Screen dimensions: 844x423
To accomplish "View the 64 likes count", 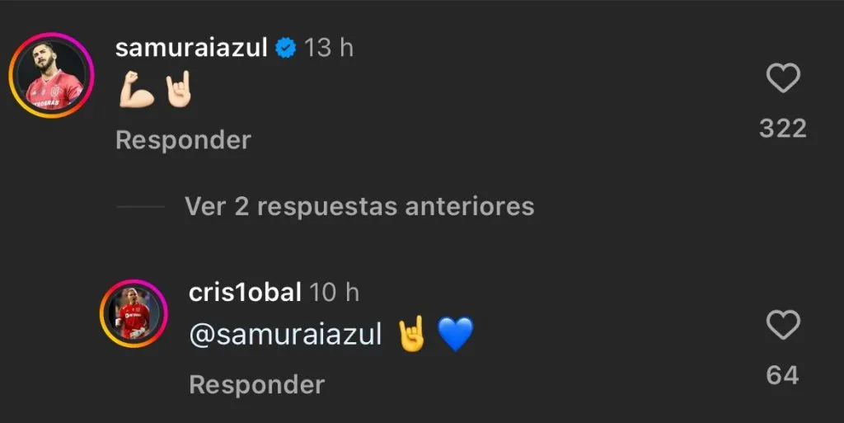I will pos(783,375).
